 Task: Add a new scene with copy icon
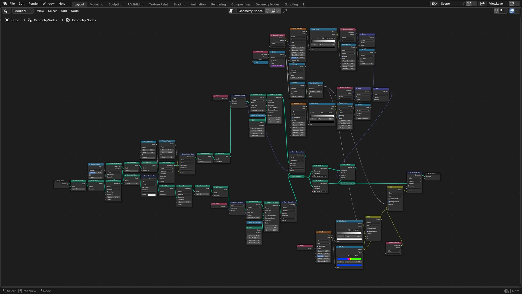pyautogui.click(x=469, y=4)
